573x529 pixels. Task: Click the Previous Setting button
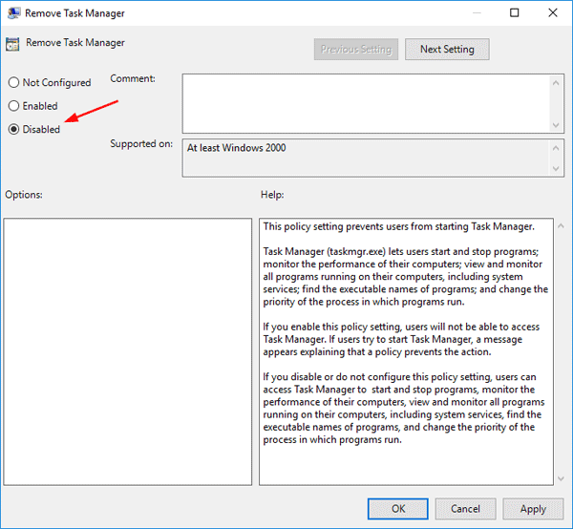point(354,49)
